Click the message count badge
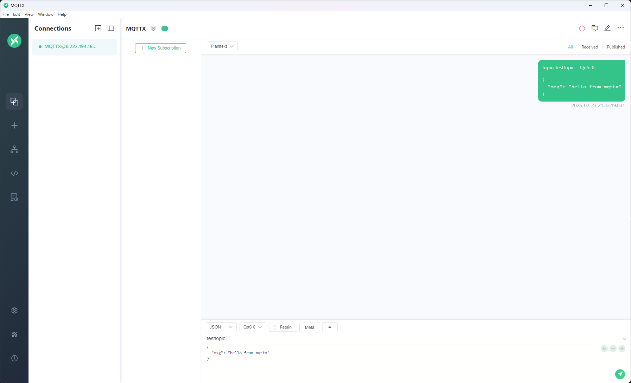This screenshot has width=631, height=383. (165, 29)
